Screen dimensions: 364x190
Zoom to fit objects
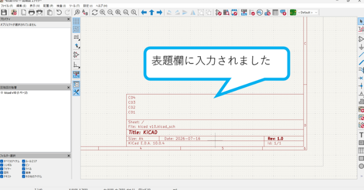[126, 12]
